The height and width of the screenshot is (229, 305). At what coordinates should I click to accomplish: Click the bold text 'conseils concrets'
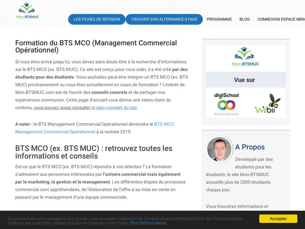click(109, 92)
